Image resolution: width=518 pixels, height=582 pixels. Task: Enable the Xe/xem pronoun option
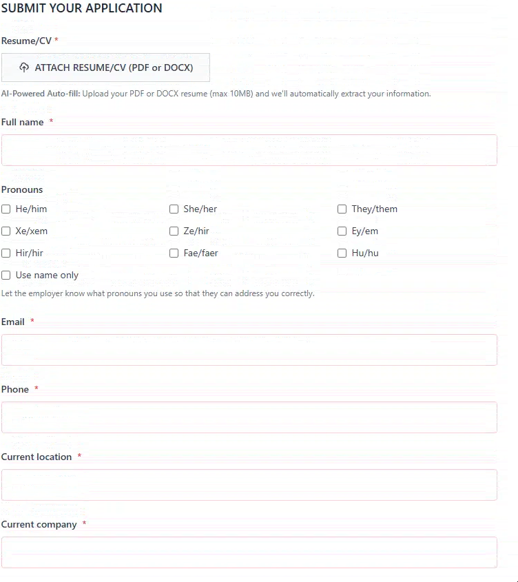click(6, 231)
